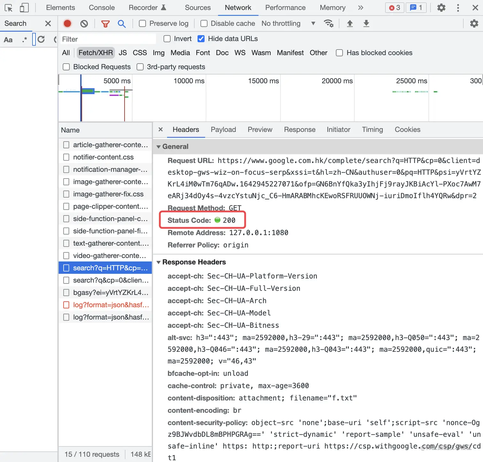The width and height of the screenshot is (483, 462).
Task: Switch to the Payload tab
Action: pos(223,129)
